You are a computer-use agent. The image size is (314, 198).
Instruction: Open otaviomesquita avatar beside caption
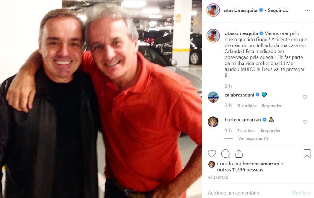(x=213, y=36)
